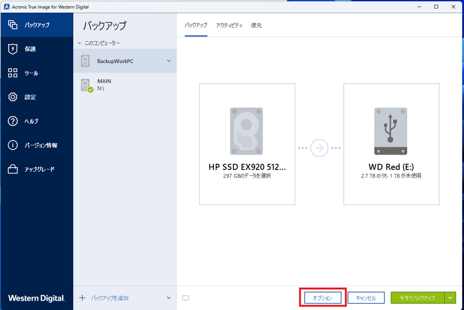Click the Acronis app icon in title bar
The height and width of the screenshot is (310, 464).
(6, 6)
